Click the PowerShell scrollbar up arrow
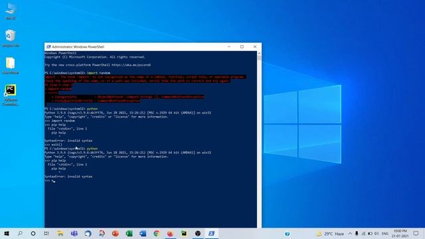 [x=259, y=53]
